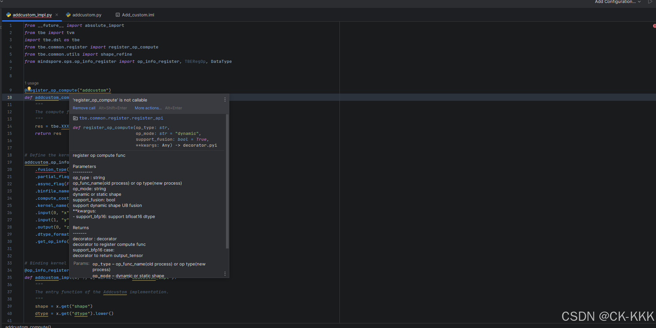Image resolution: width=656 pixels, height=328 pixels.
Task: Click the file icon on Add_custom.iml tab
Action: [118, 15]
